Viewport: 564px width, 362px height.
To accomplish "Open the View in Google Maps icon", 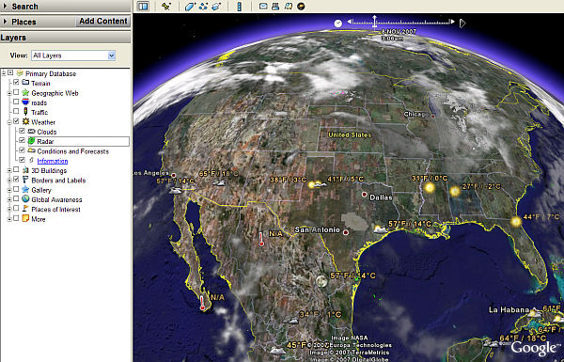I will [289, 7].
